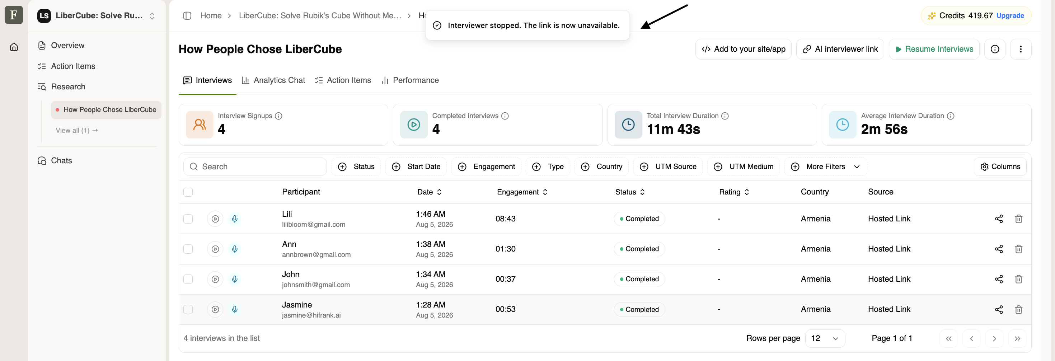This screenshot has width=1055, height=361.
Task: Click the microphone icon in Jasmine's row
Action: coord(235,309)
